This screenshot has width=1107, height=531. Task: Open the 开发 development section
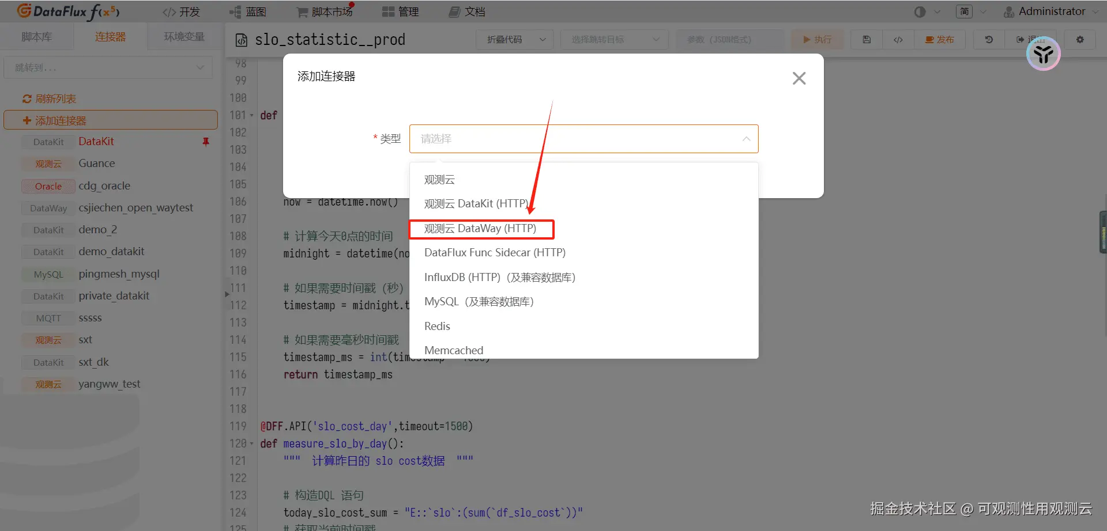pos(180,12)
